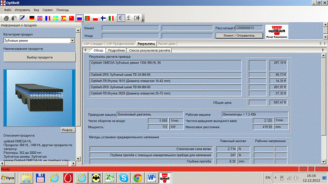Screen dimensions: 328x184
Task: Click the belt product image
Action: [39, 98]
